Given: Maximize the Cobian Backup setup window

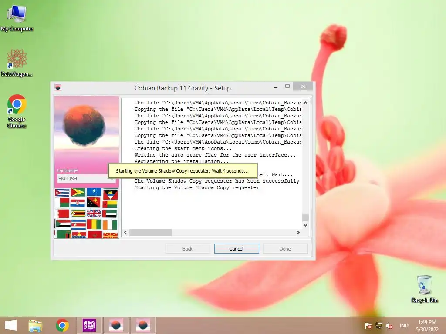Looking at the screenshot, I should click(287, 87).
